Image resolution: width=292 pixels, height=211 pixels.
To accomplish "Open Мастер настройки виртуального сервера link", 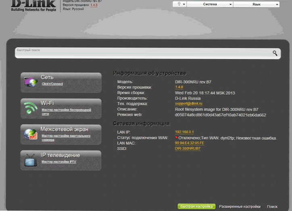I will point(66,138).
